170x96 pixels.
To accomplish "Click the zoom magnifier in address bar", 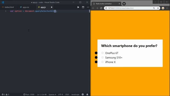I will 154,8.
